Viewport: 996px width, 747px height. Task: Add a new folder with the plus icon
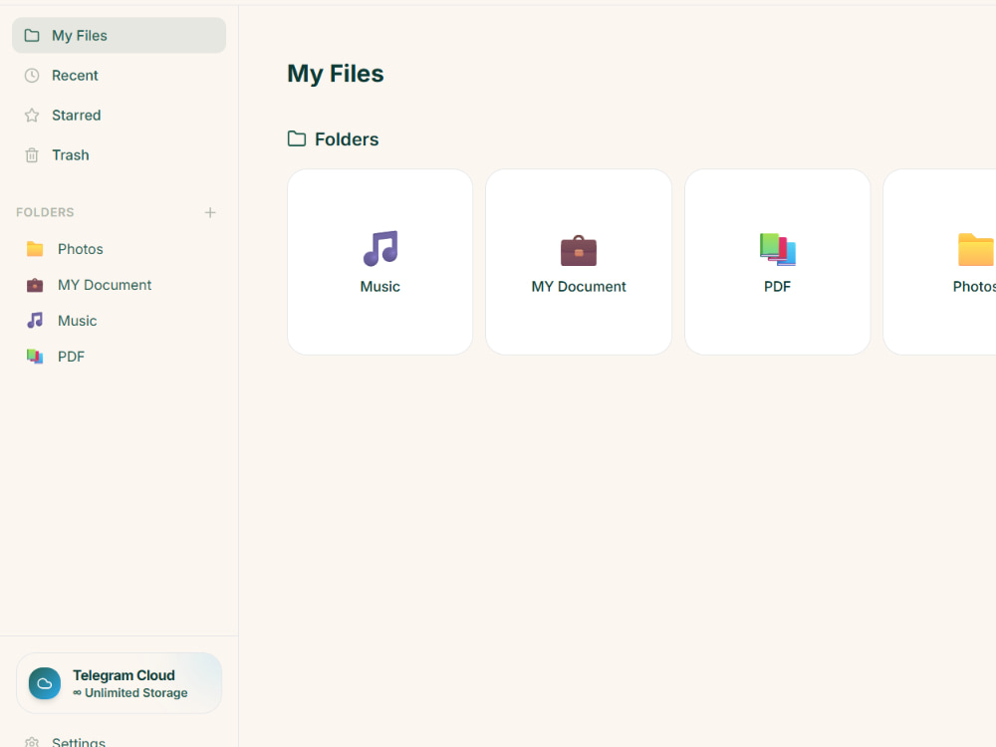point(210,212)
